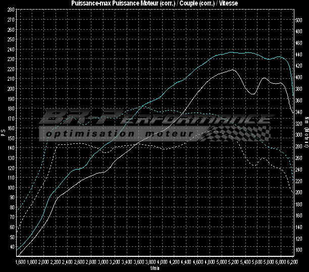The width and height of the screenshot is (309, 272).
Task: Select the 4,000 tick on the rpm axis
Action: 162,263
